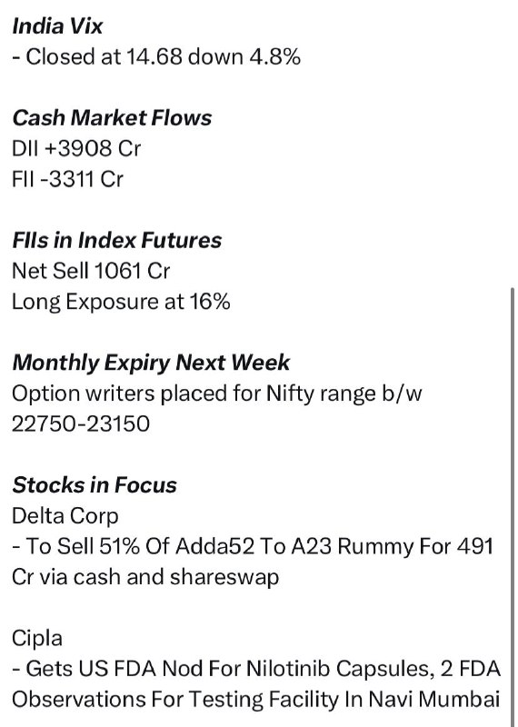This screenshot has width=518, height=727.
Task: Click the Adda52 sale to A23 Rummy line
Action: coord(253,546)
